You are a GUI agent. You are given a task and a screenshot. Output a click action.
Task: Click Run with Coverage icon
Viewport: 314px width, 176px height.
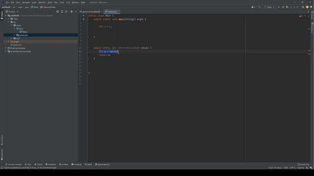[287, 7]
